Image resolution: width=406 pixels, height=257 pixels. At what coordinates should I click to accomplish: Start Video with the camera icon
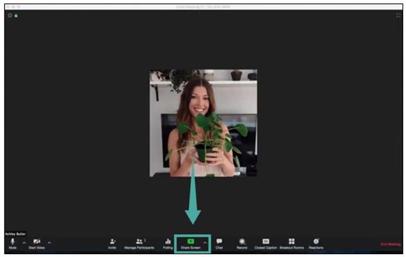[36, 242]
